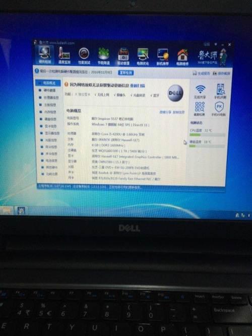Viewport: 252px width, 336px height.
Task: Click the system tray icons on the taskbar
Action: pos(242,215)
